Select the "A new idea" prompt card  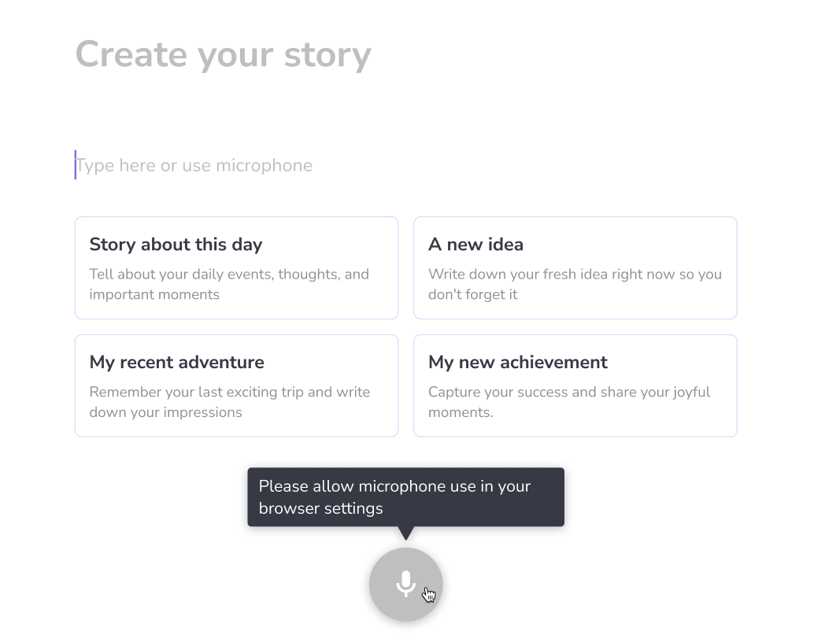click(575, 267)
